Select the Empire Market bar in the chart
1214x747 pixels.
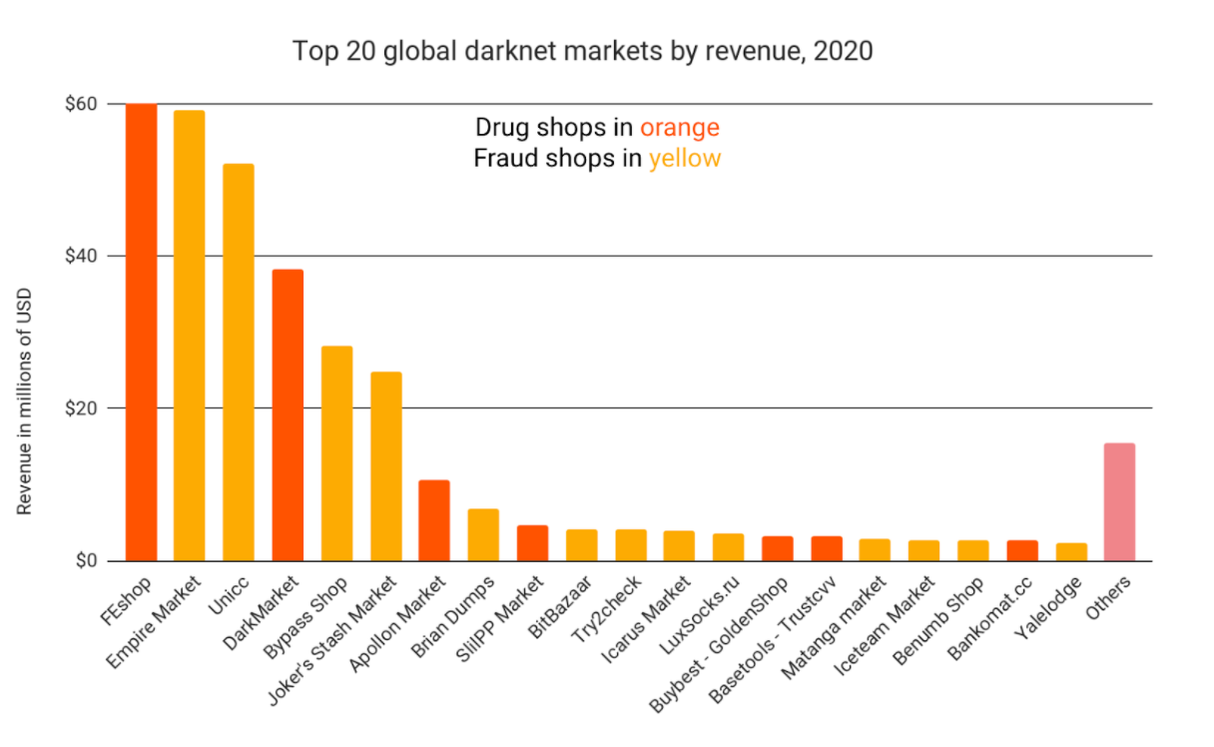[x=190, y=336]
